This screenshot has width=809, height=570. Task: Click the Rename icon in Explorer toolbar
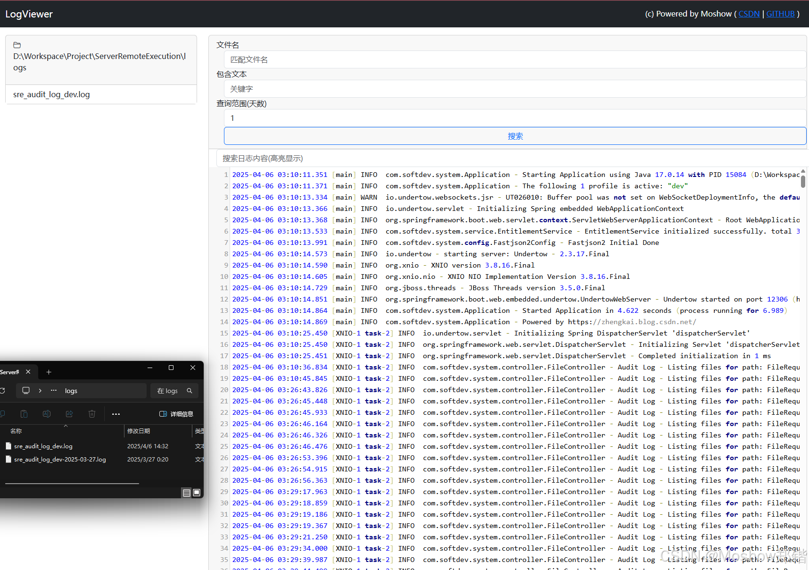47,414
